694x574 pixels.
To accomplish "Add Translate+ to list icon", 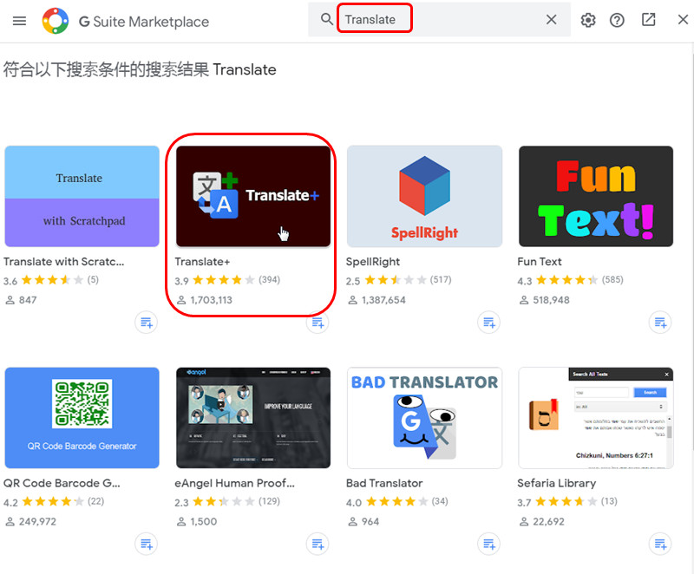I will pos(318,323).
